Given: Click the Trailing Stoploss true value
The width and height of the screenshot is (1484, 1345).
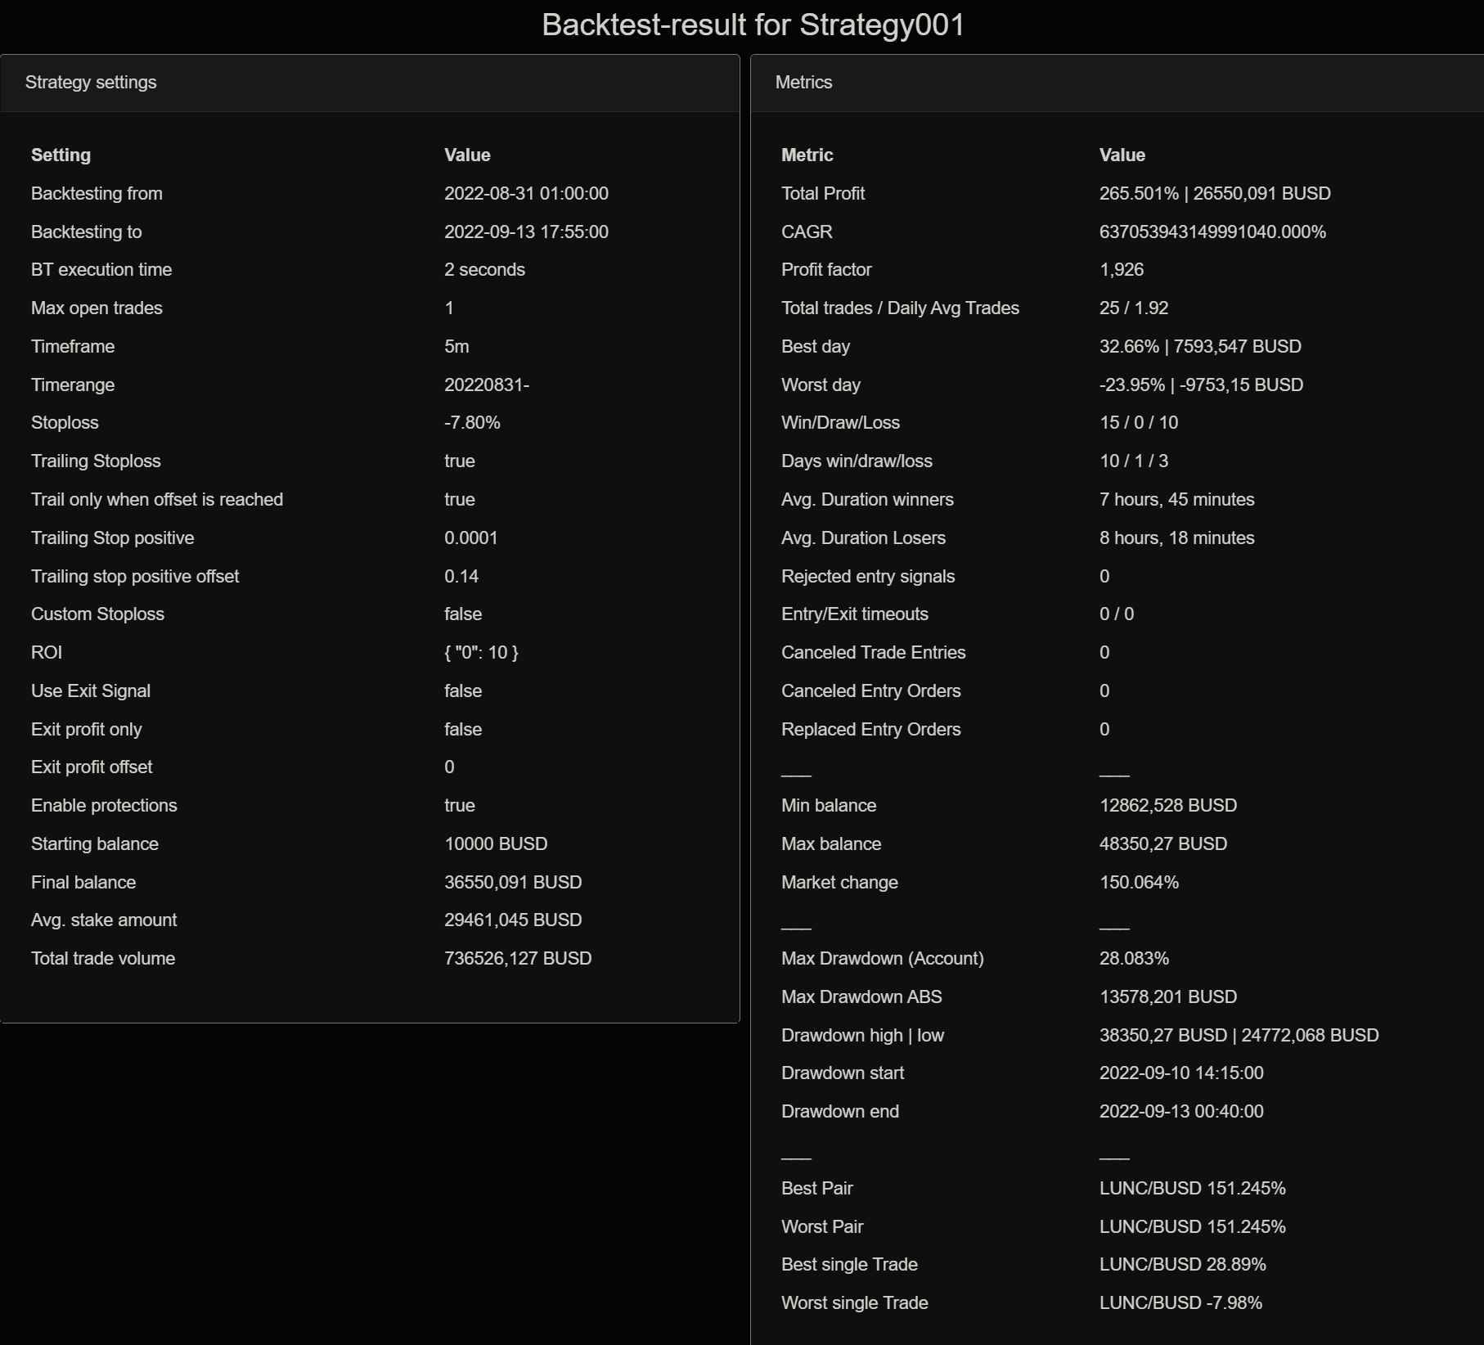Looking at the screenshot, I should [x=459, y=461].
